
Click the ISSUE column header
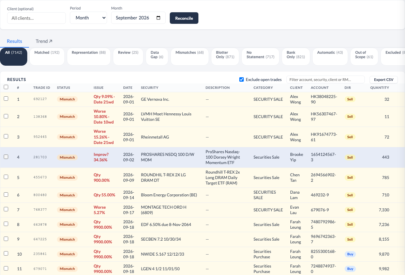[99, 88]
